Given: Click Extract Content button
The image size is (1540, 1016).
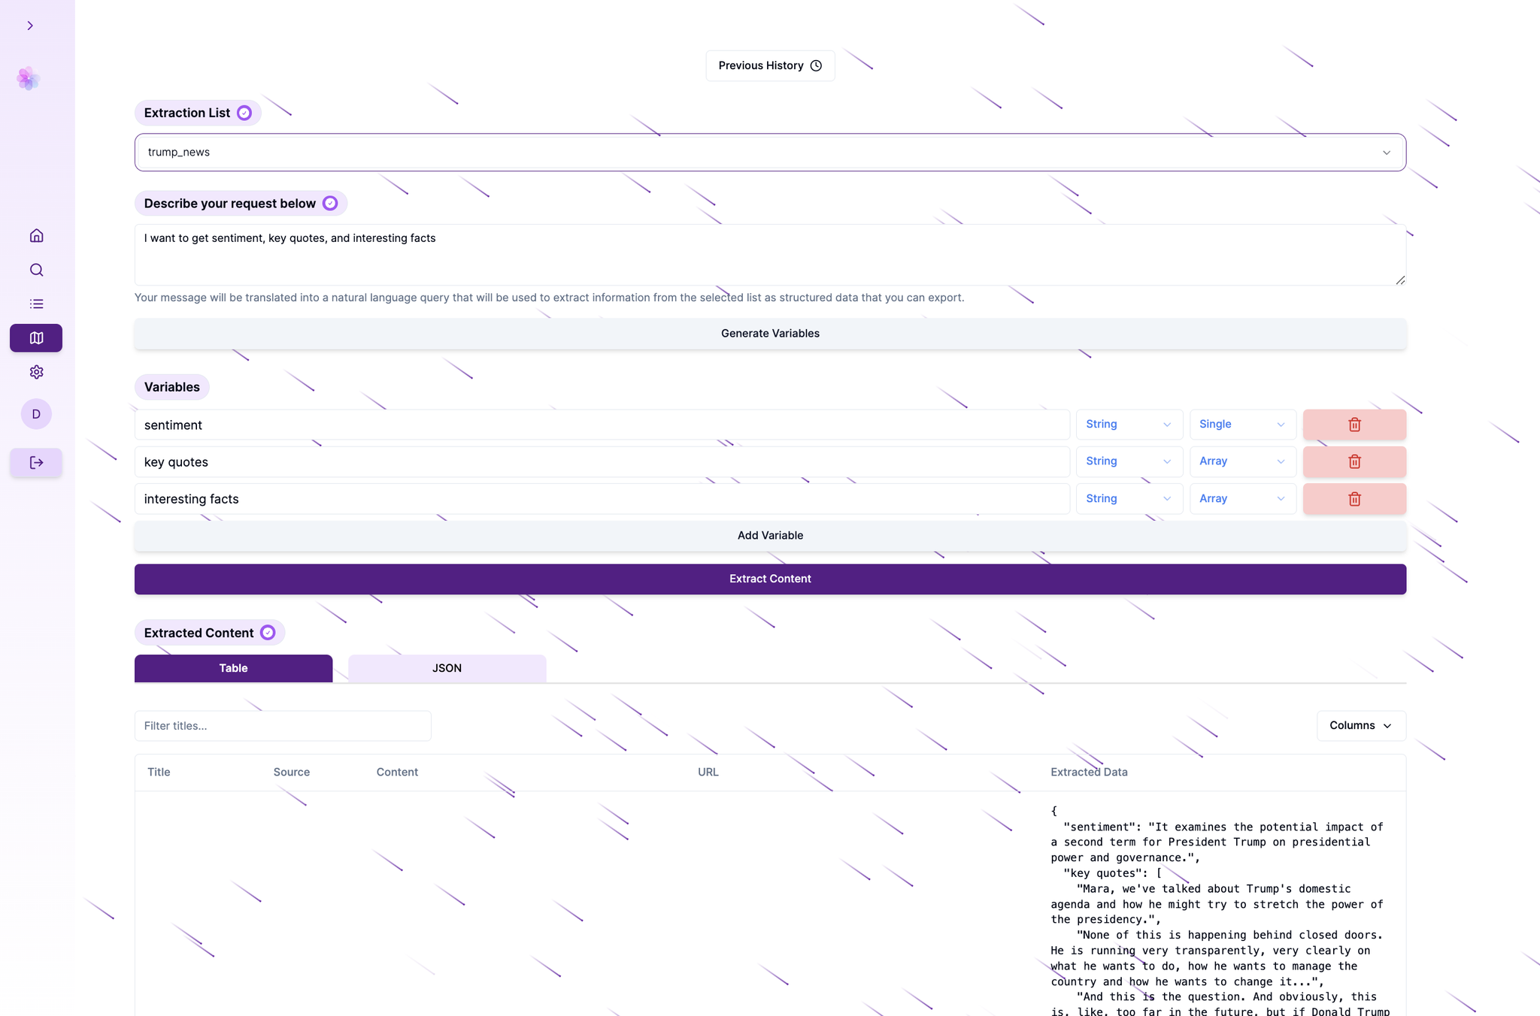Looking at the screenshot, I should [770, 579].
